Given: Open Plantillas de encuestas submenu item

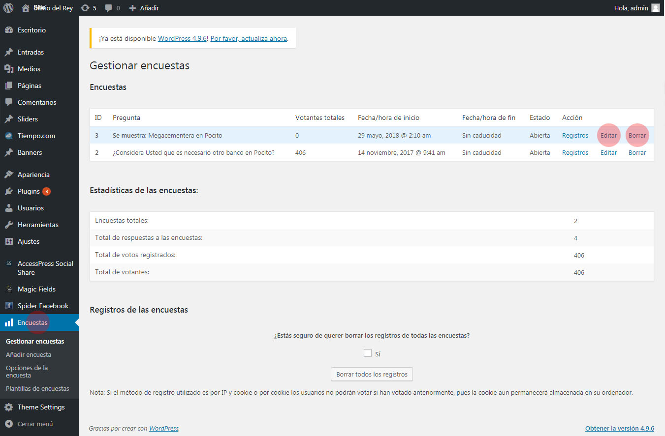Looking at the screenshot, I should point(37,388).
